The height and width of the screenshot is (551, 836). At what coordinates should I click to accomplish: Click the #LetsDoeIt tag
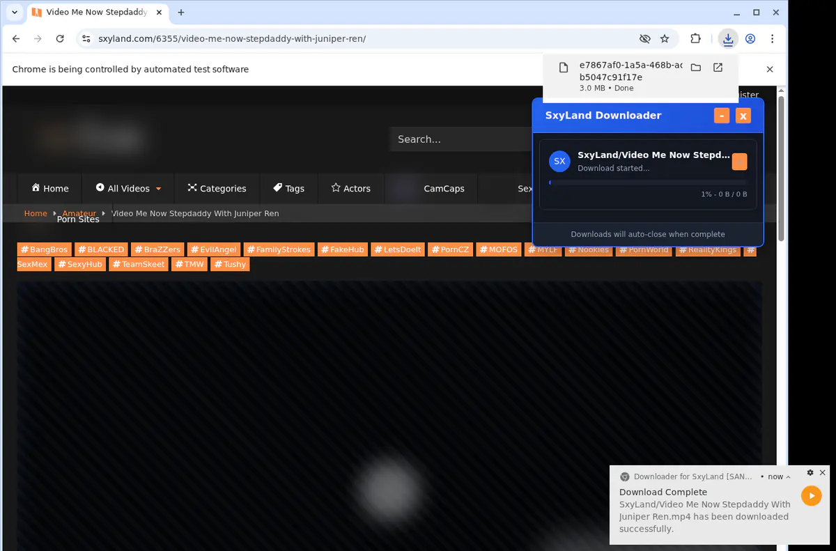point(397,249)
